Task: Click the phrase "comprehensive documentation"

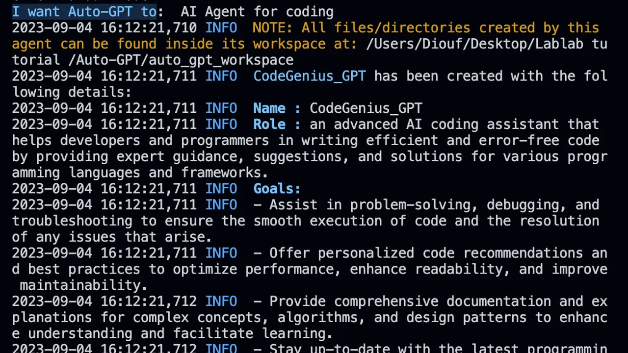Action: [443, 301]
